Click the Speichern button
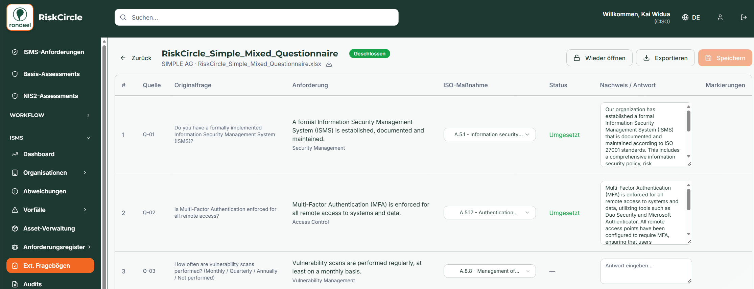The height and width of the screenshot is (289, 754). tap(725, 58)
